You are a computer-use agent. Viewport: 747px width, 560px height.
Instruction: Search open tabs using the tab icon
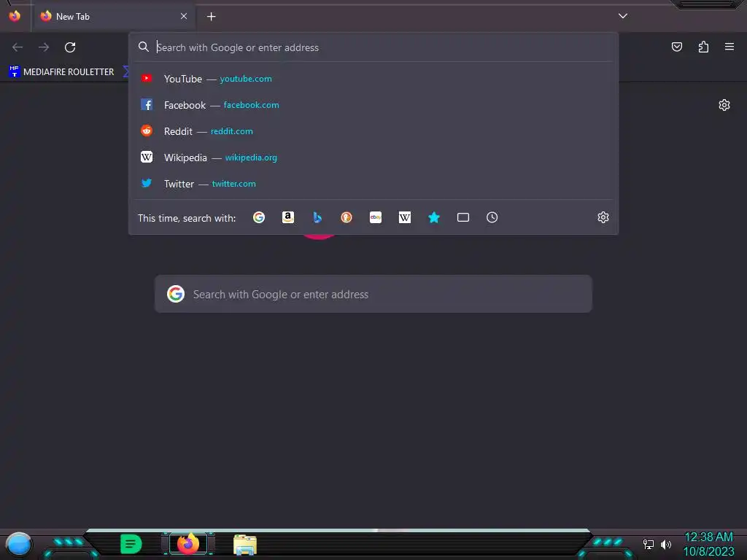coord(463,217)
